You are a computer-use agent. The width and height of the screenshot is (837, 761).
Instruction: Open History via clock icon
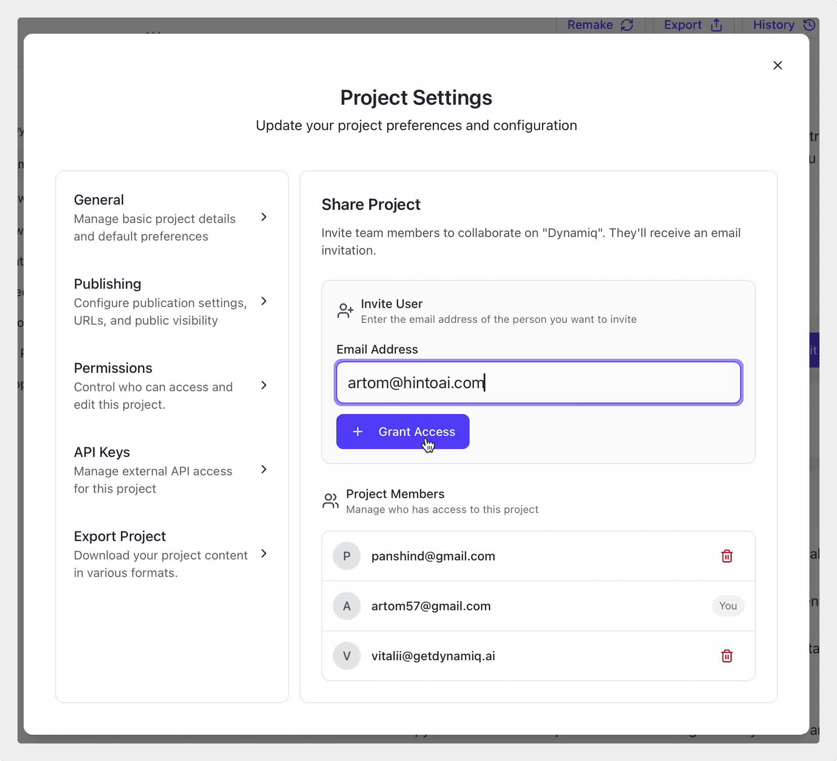809,25
